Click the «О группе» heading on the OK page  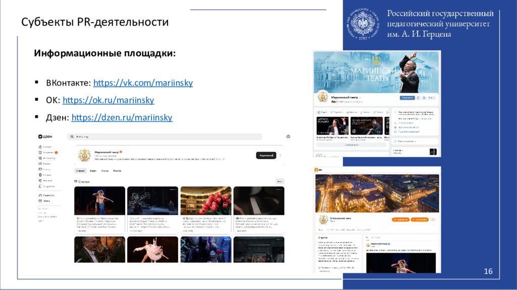(x=323, y=238)
